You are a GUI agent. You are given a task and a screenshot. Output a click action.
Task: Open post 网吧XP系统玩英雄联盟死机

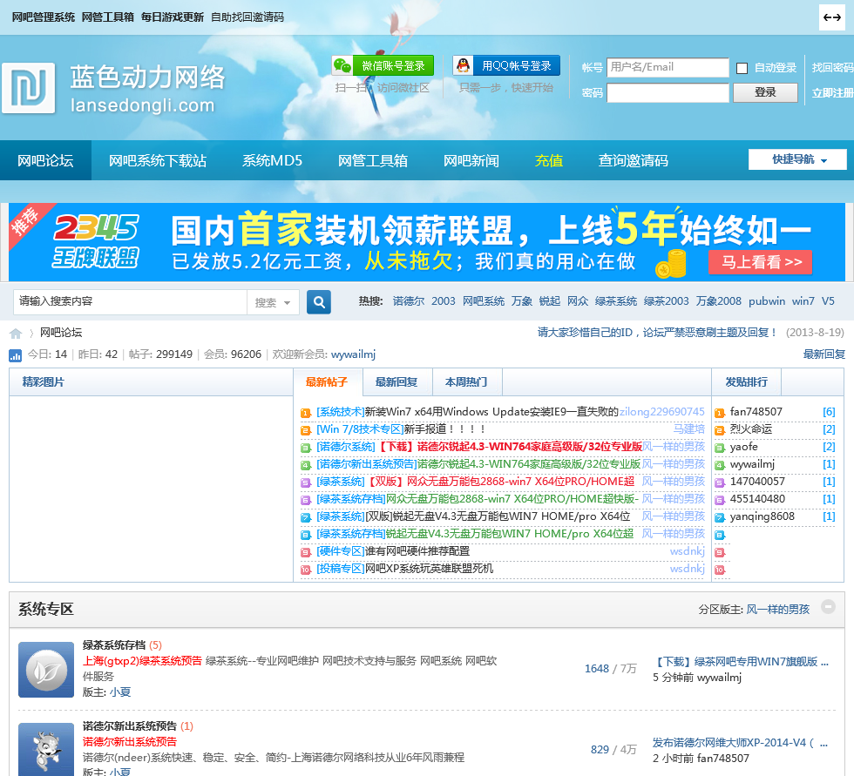[429, 569]
